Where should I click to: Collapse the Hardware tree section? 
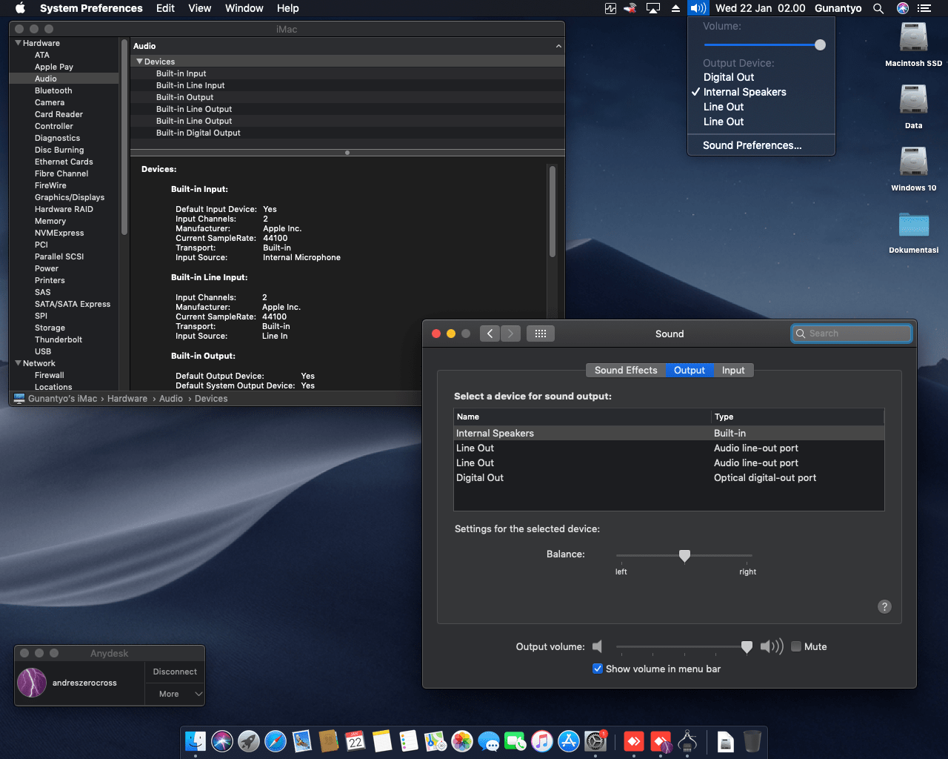tap(18, 43)
